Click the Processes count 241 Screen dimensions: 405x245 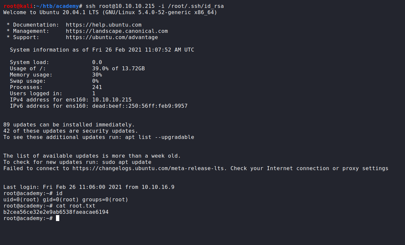[97, 87]
